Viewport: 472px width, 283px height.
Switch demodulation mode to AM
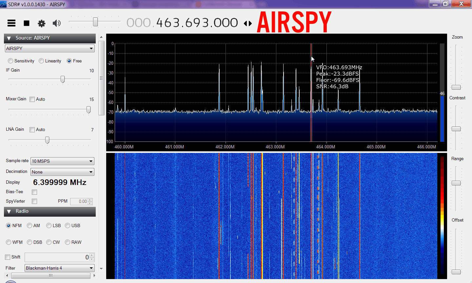tap(29, 225)
